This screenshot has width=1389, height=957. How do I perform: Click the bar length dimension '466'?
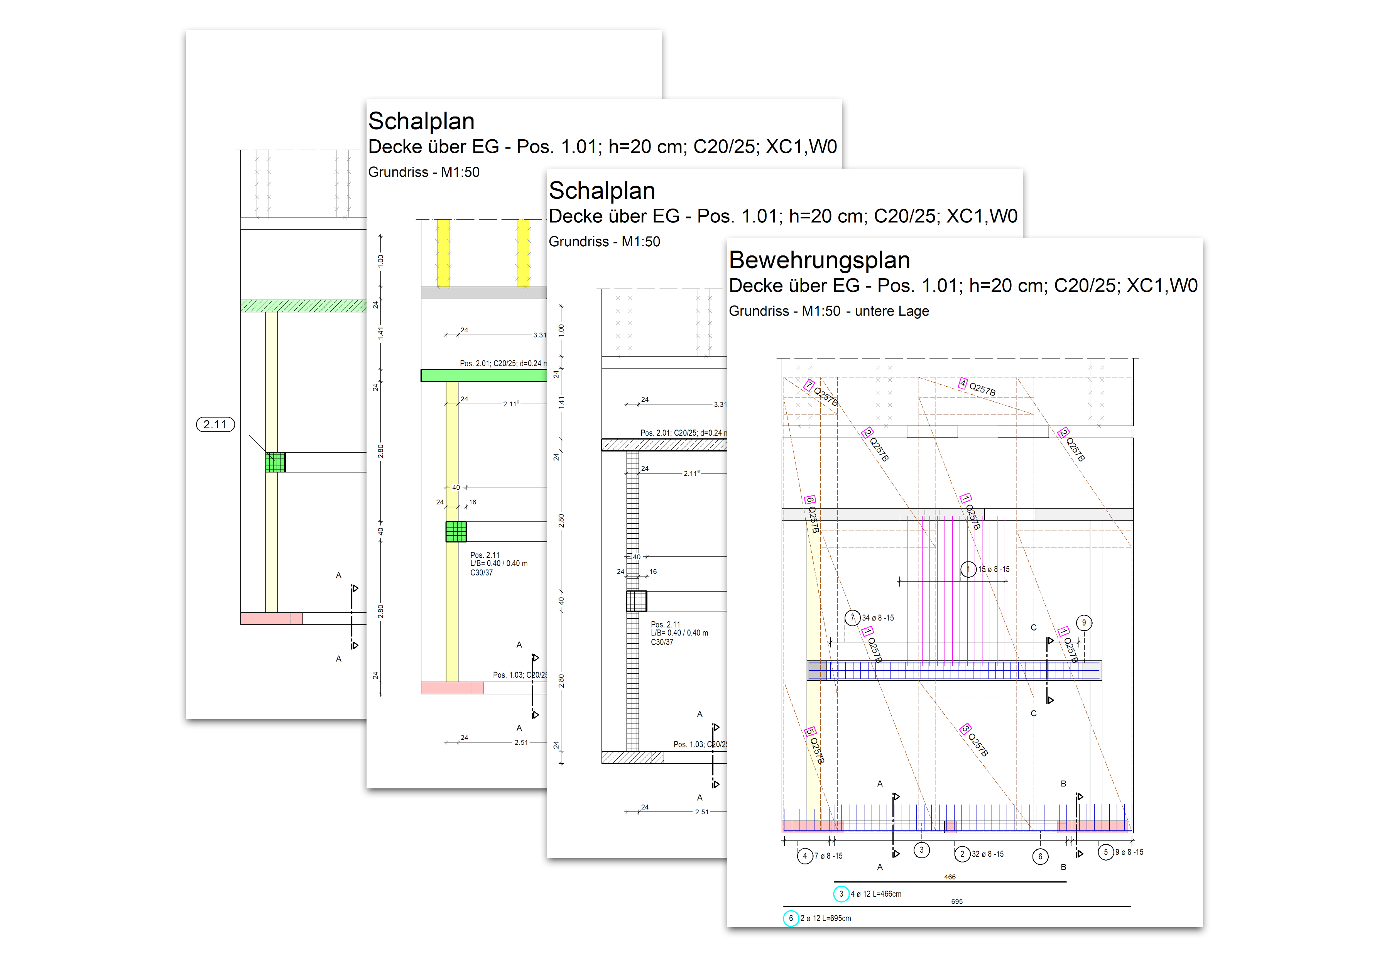pos(950,877)
